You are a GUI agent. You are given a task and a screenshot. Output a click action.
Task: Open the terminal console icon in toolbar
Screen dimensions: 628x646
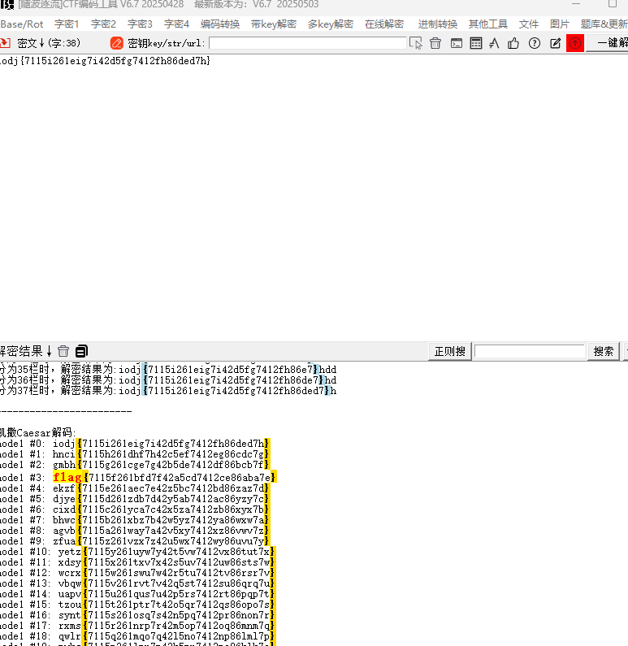(457, 43)
